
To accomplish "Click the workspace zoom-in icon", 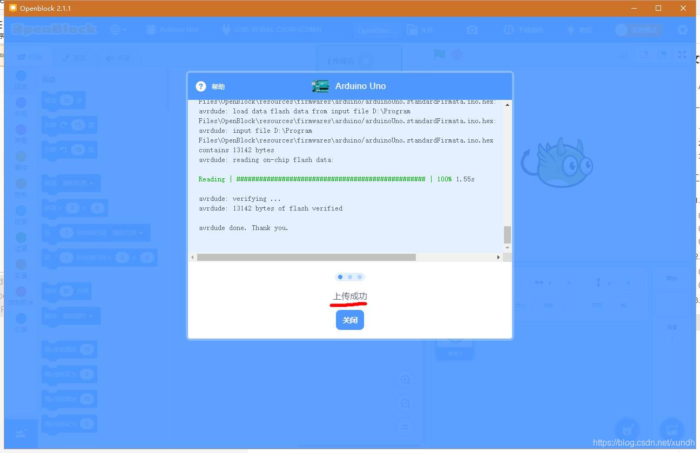I will (x=405, y=380).
